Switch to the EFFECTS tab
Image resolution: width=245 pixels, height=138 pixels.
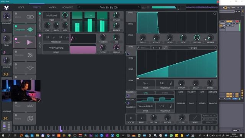click(x=37, y=7)
